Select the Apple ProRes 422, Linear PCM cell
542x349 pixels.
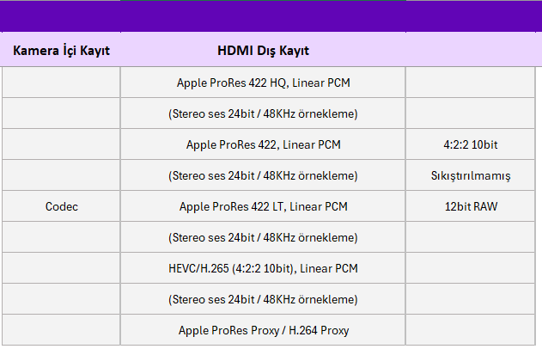click(x=263, y=144)
